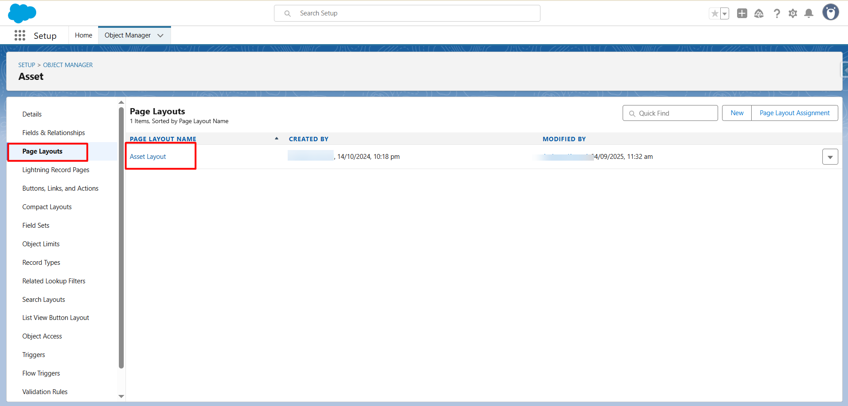Screen dimensions: 848x406
Task: Open Record Types in the sidebar
Action: 41,263
